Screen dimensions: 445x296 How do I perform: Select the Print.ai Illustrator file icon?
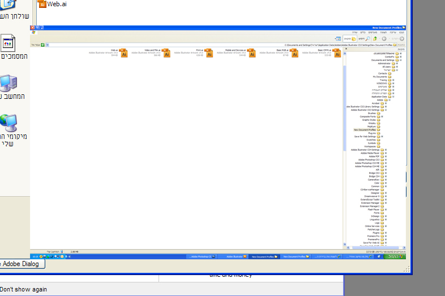click(209, 53)
